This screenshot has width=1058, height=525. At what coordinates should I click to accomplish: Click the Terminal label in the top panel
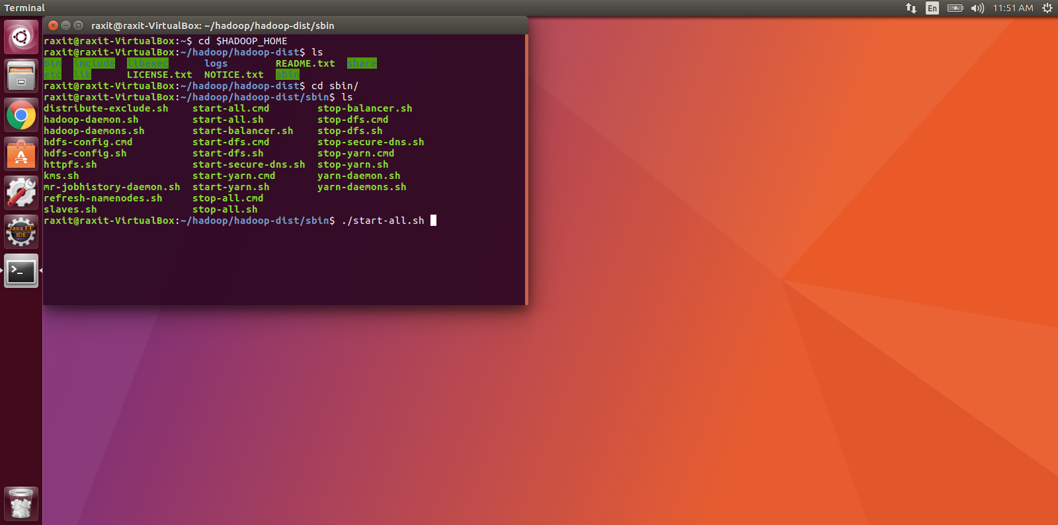click(24, 8)
